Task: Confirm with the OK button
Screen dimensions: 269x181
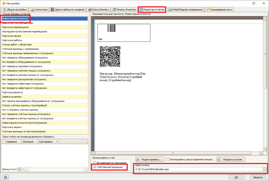Action: point(236,177)
